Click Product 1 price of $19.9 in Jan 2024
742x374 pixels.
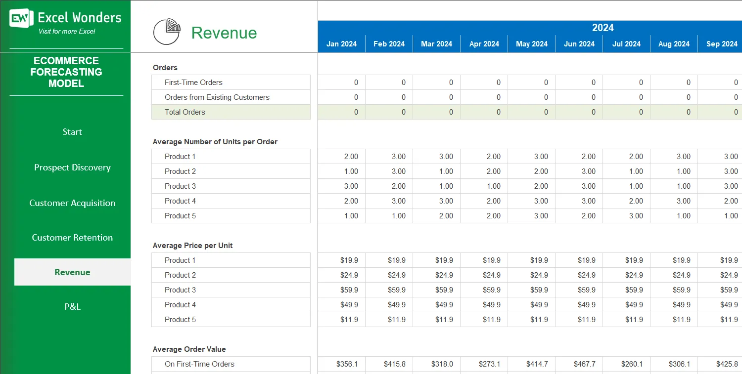pyautogui.click(x=341, y=260)
